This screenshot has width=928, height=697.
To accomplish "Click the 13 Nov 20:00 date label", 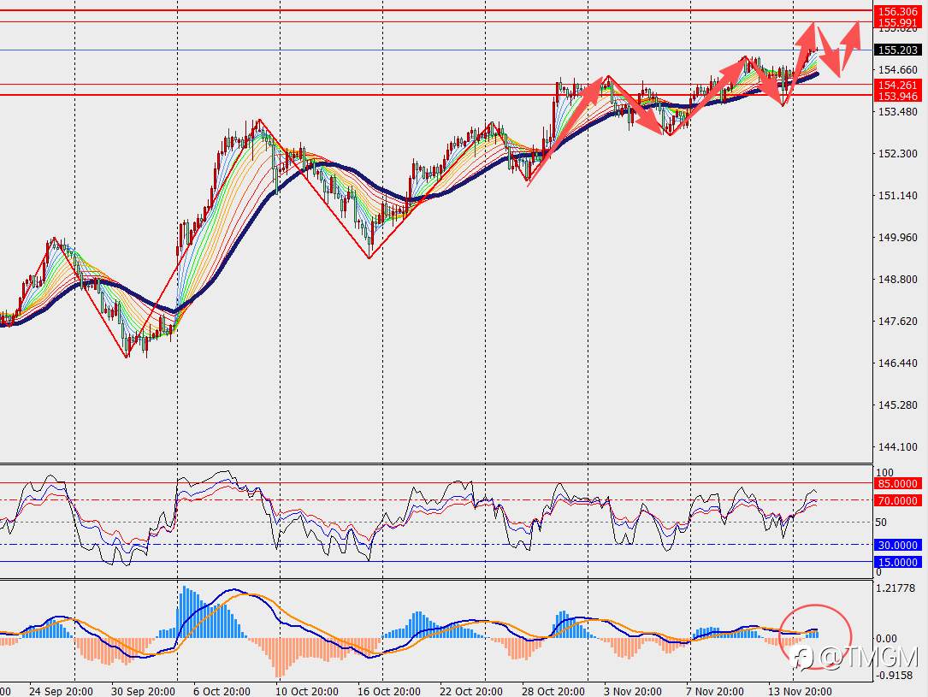I will 800,692.
